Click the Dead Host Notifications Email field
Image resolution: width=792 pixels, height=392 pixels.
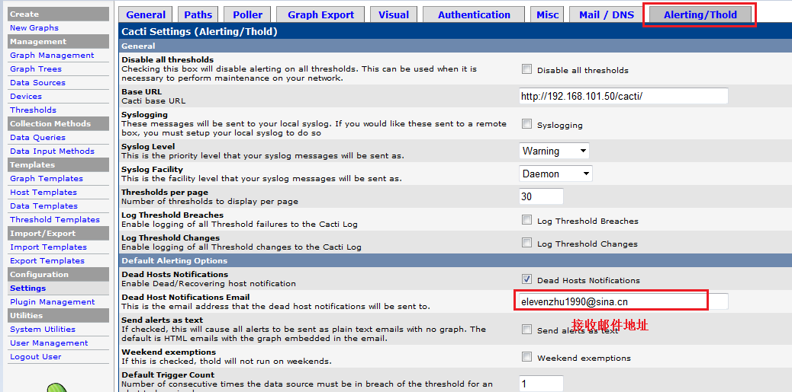(x=624, y=301)
